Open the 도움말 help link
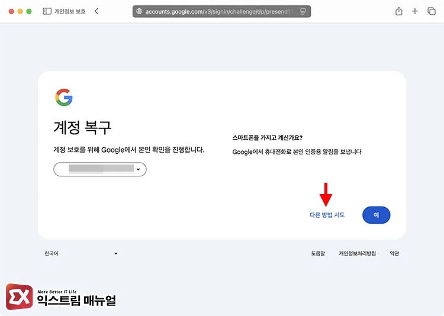444x316 pixels. point(318,253)
